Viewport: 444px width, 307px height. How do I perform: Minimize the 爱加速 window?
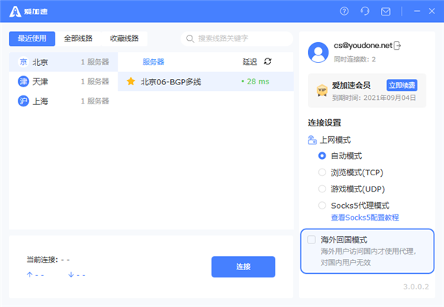(417, 11)
